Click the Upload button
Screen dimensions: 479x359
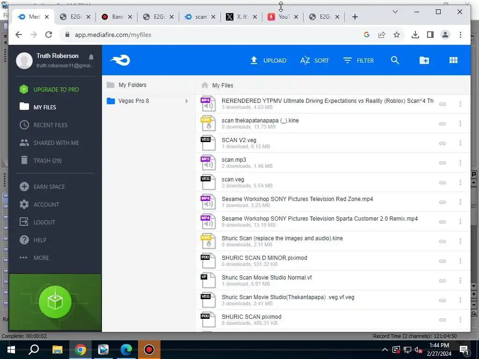click(268, 60)
